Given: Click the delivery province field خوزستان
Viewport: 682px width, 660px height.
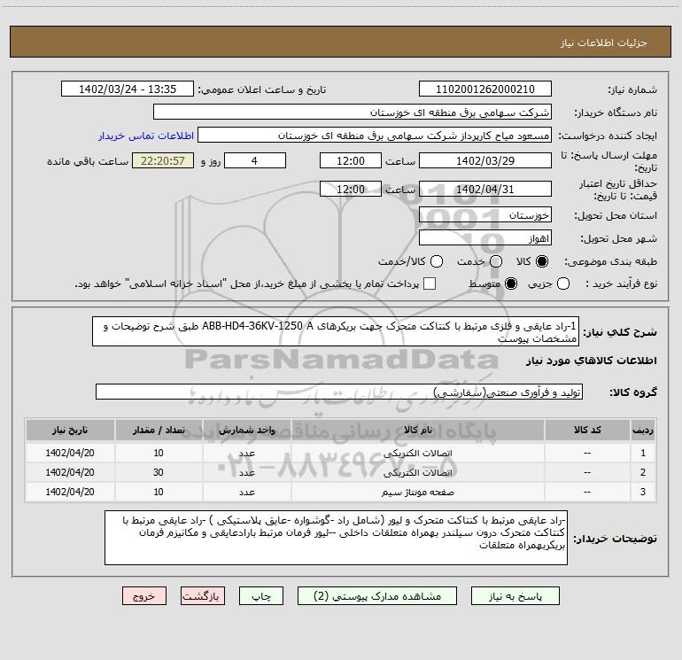Looking at the screenshot, I should click(x=485, y=215).
